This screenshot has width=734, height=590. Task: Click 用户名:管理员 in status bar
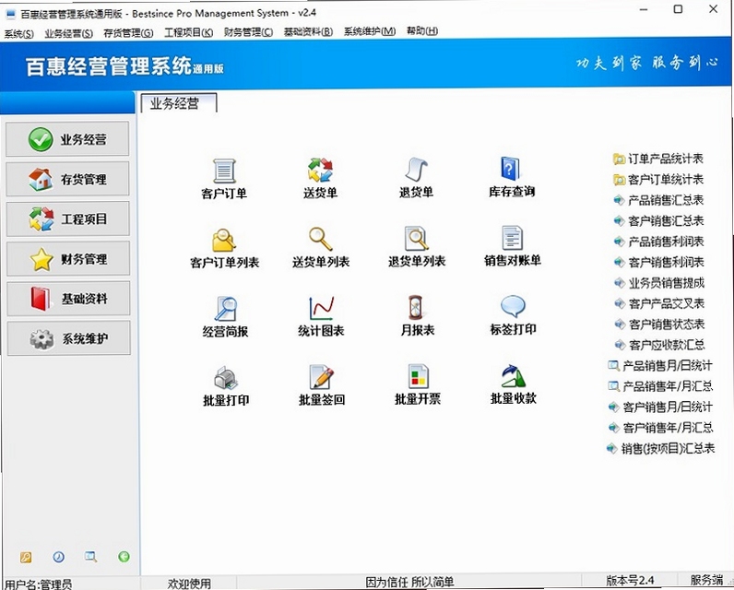[x=39, y=584]
